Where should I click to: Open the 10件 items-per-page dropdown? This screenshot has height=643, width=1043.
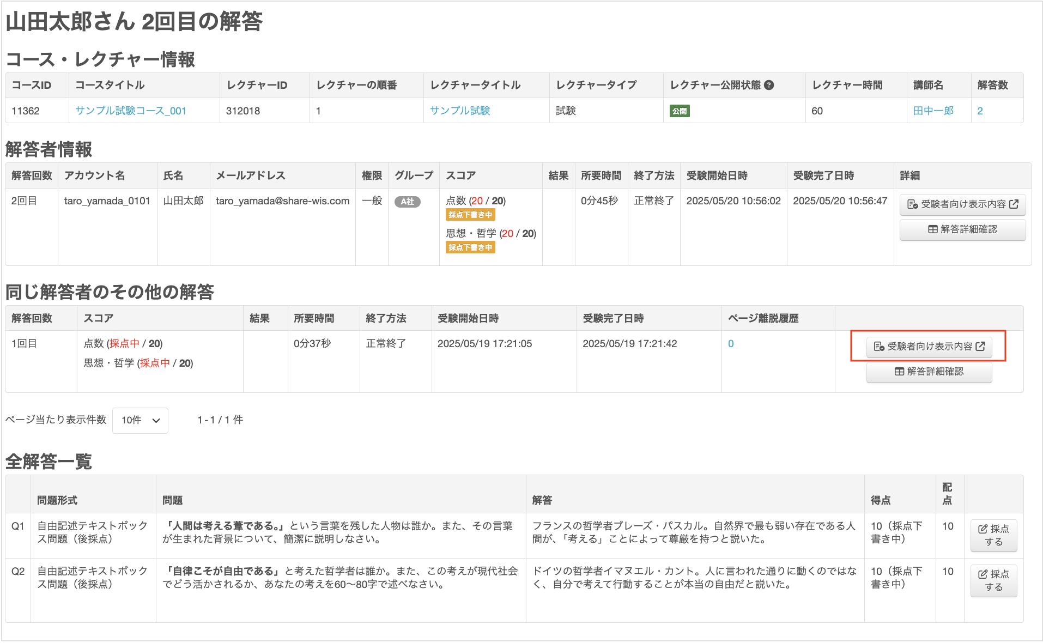click(140, 420)
